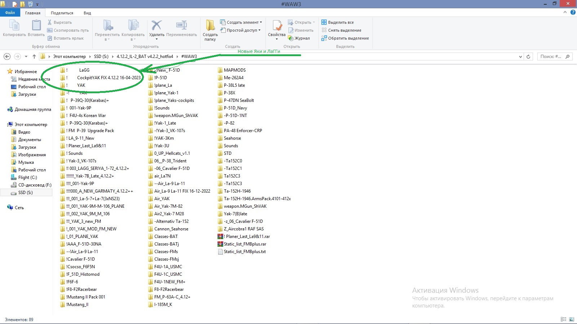
Task: Select the 'MAPMODS' folder
Action: click(x=232, y=70)
